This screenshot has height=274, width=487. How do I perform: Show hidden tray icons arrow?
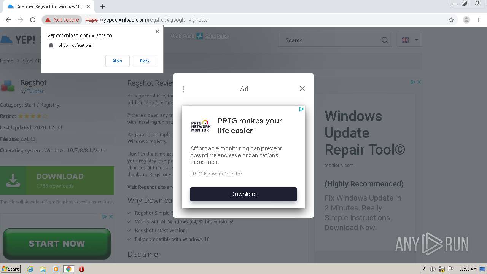[x=424, y=269]
